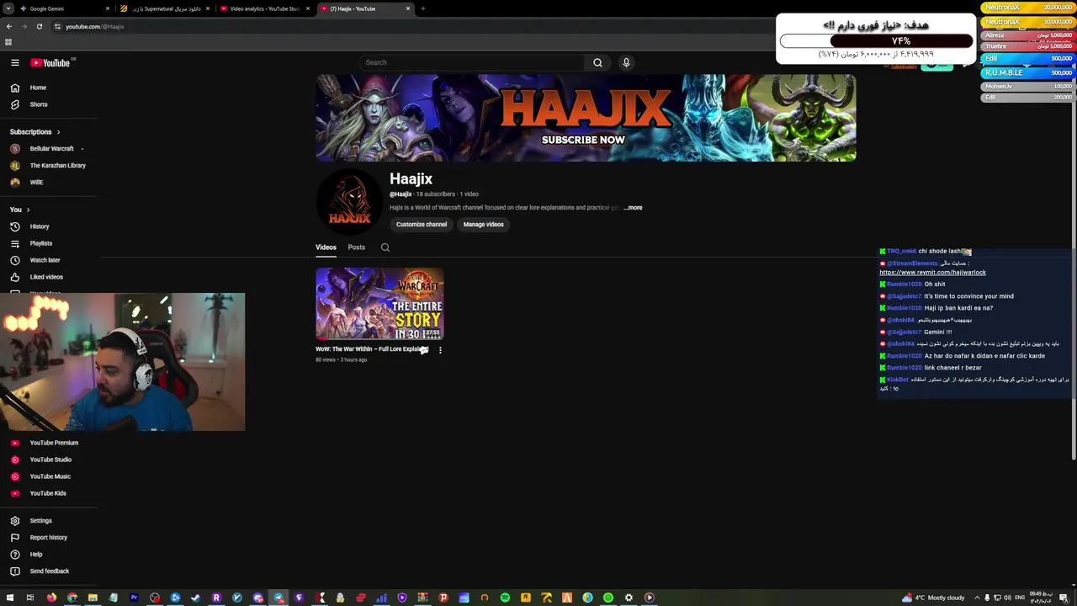Focus the YouTube search field
The height and width of the screenshot is (606, 1077).
471,62
